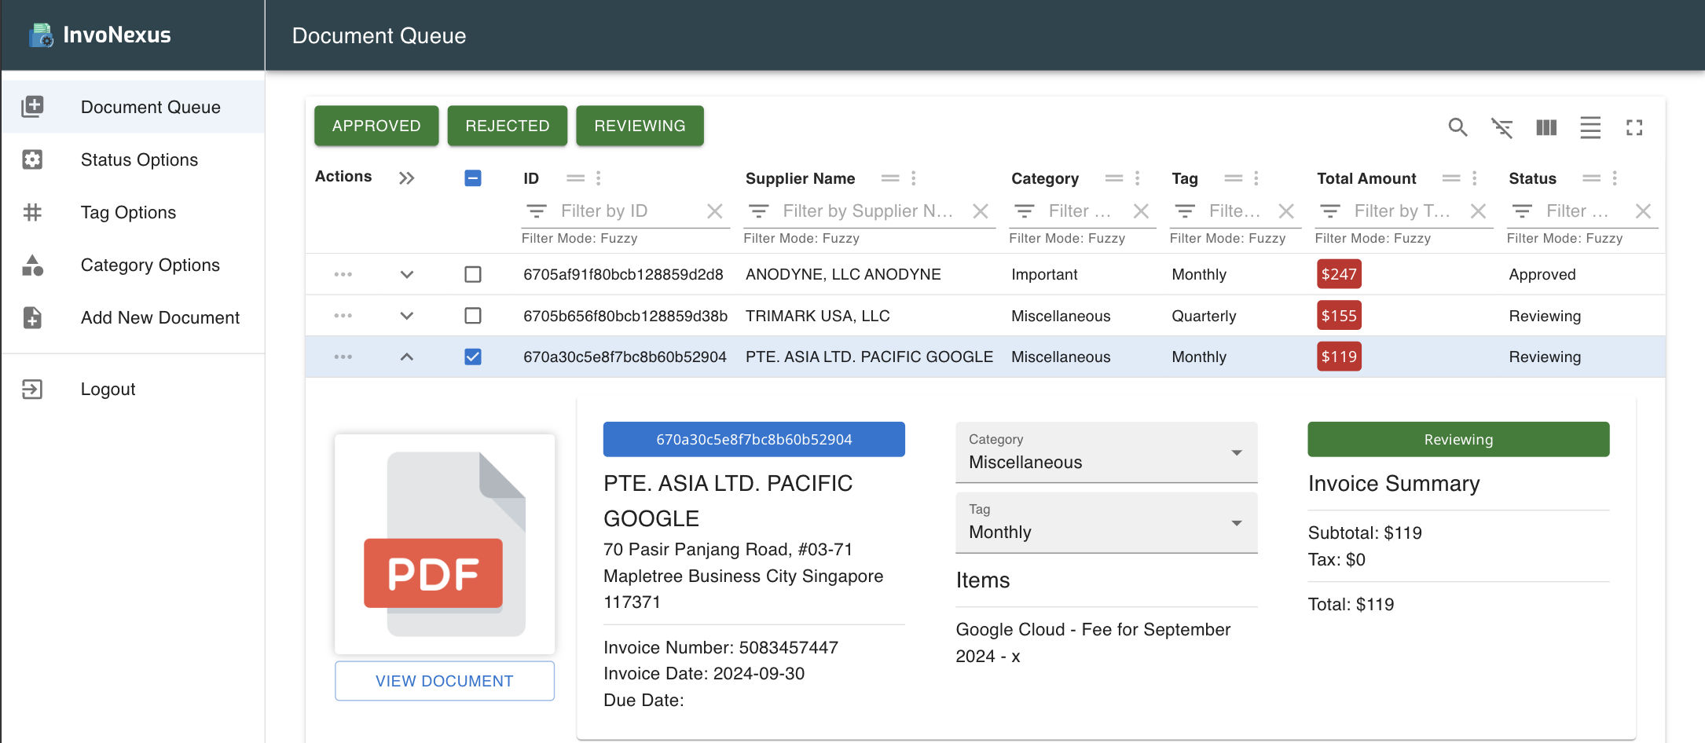Open row actions for PTE. ASIA row
The width and height of the screenshot is (1705, 743).
pyautogui.click(x=343, y=357)
